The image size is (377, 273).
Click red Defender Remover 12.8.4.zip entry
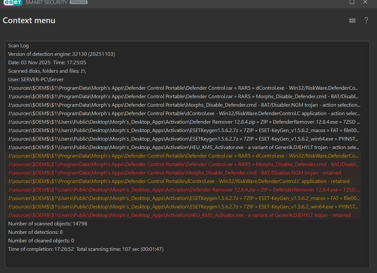coord(184,190)
